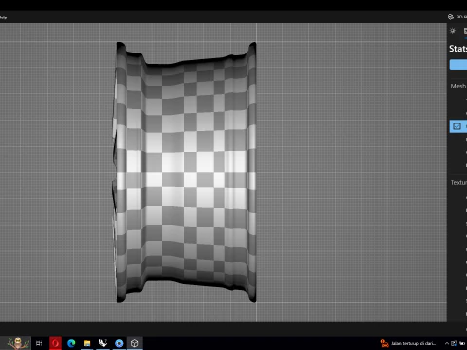
Task: Select the 3D Viewer cube taskbar icon
Action: pos(134,343)
